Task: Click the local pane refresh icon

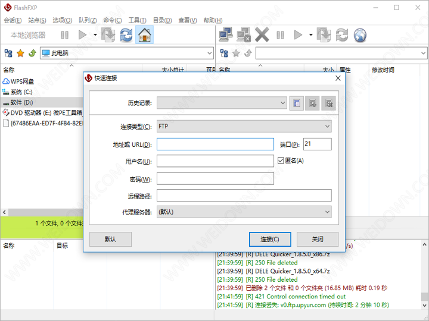Action: 126,35
